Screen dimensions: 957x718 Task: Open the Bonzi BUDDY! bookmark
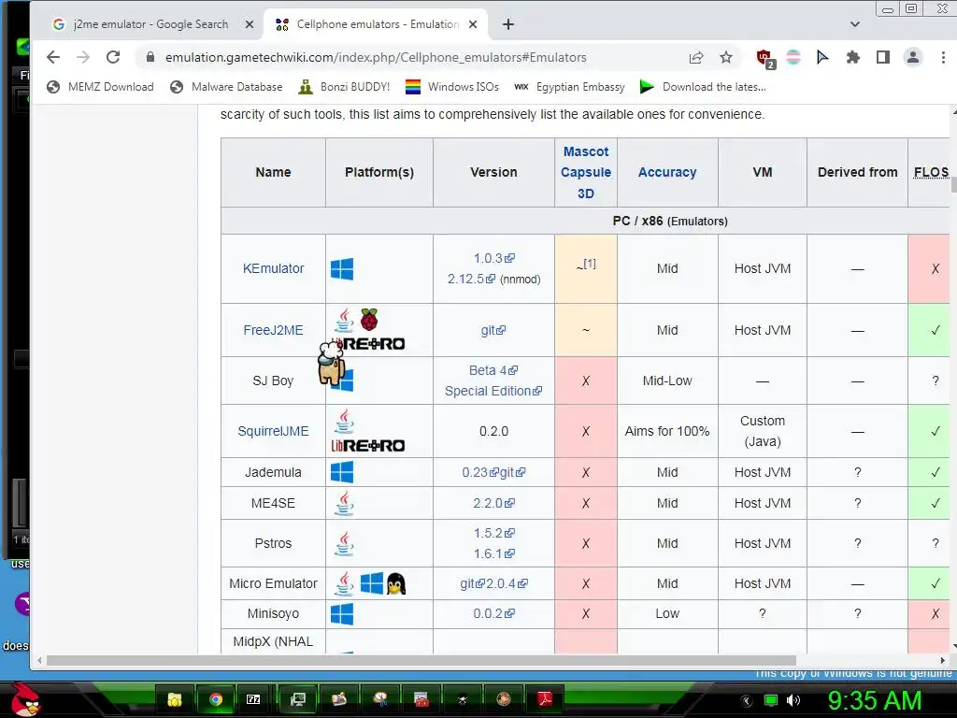click(344, 87)
